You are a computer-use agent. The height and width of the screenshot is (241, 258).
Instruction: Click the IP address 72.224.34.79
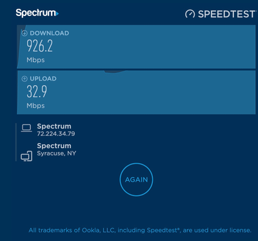tap(56, 134)
